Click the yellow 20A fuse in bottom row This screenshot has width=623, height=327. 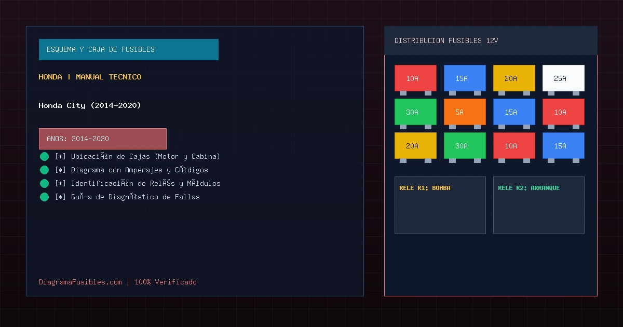415,146
